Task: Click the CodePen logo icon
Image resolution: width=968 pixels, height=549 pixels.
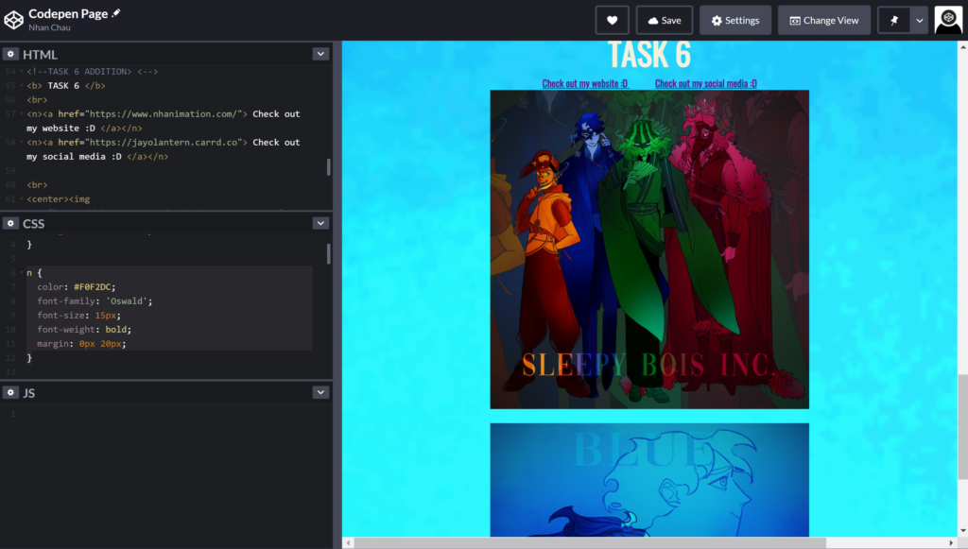Action: point(13,19)
